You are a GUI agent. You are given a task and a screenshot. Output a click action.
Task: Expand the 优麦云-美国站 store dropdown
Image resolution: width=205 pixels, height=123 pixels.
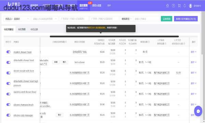pyautogui.click(x=17, y=19)
